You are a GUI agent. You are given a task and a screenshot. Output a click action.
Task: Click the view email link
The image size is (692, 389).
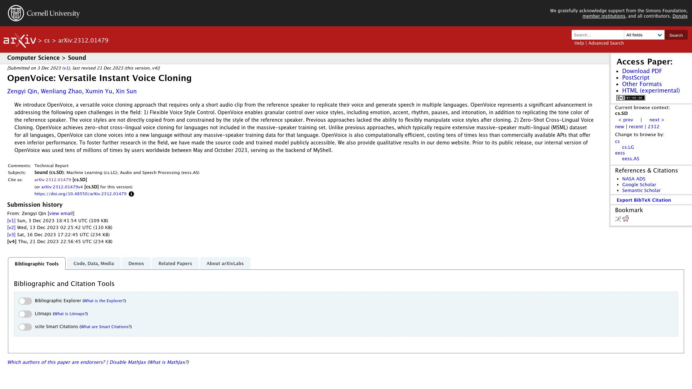pyautogui.click(x=61, y=214)
